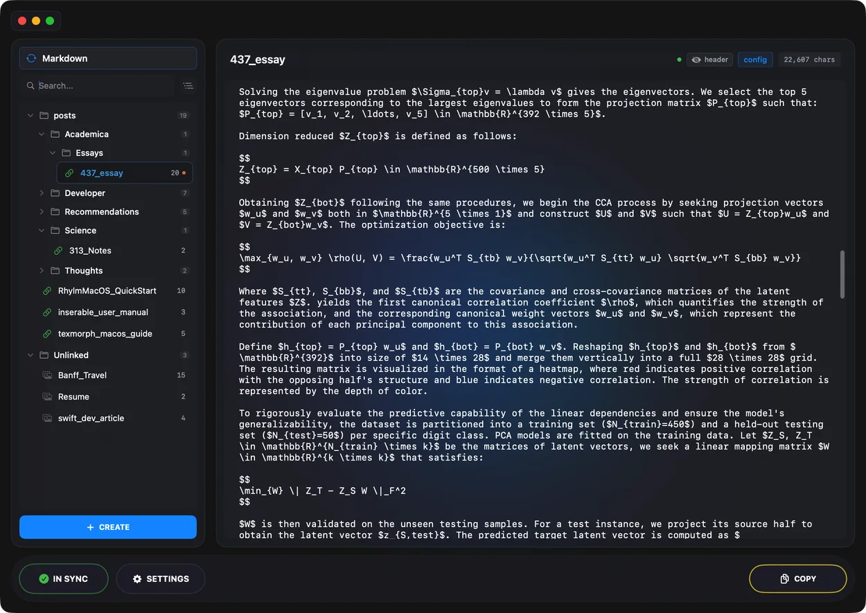Click the Recommendations folder icon
866x613 pixels.
pos(55,212)
